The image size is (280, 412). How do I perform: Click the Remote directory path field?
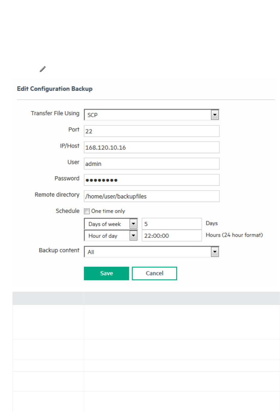151,196
